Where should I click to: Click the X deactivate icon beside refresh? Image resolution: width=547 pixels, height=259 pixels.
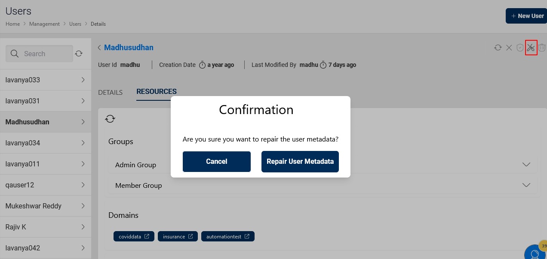509,48
